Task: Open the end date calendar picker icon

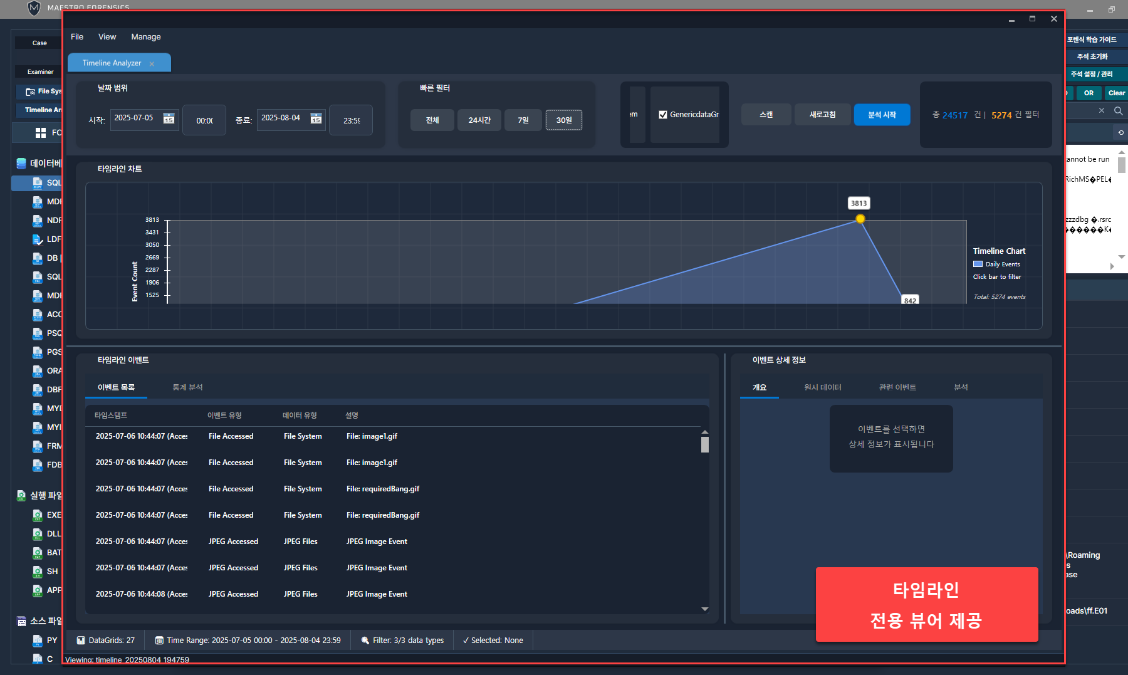Action: click(x=316, y=118)
